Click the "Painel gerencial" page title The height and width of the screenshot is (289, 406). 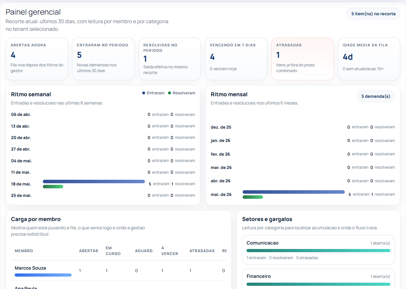click(x=33, y=12)
